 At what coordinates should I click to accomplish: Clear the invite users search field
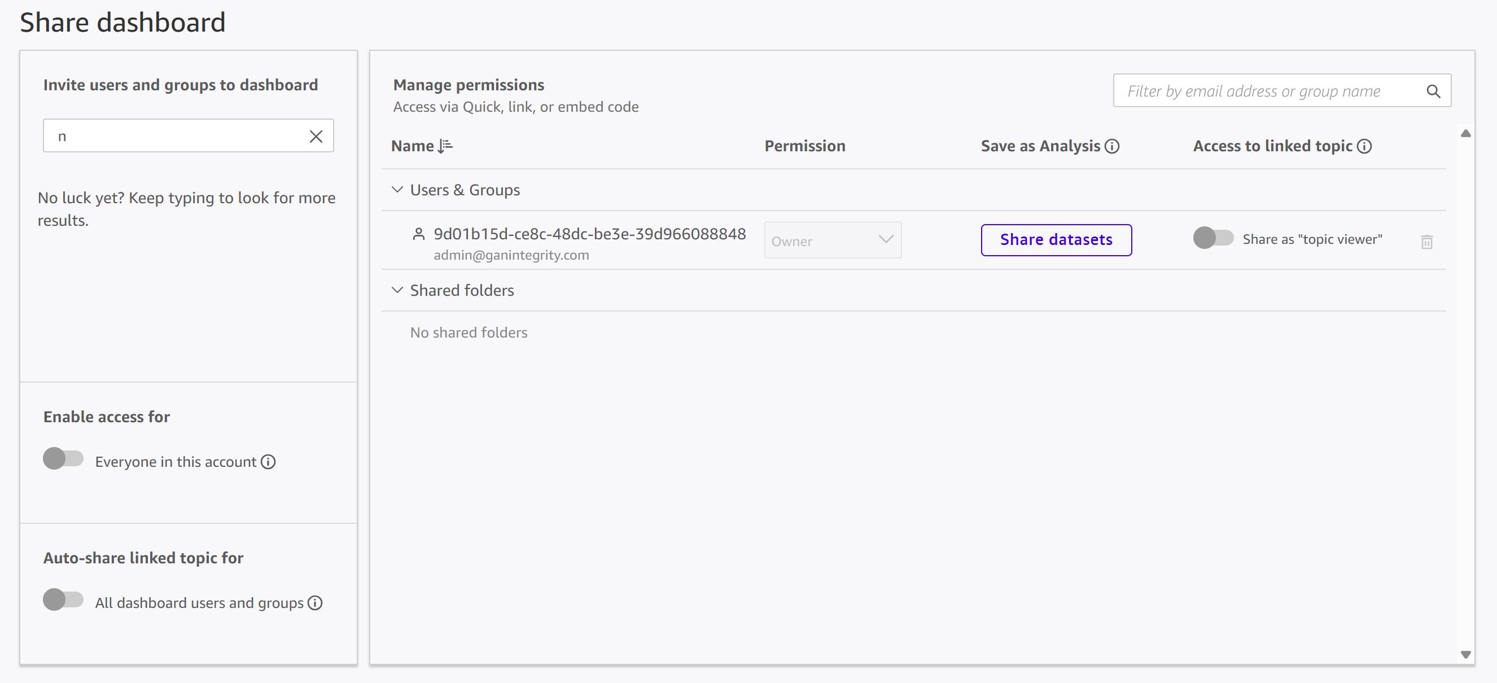[316, 136]
